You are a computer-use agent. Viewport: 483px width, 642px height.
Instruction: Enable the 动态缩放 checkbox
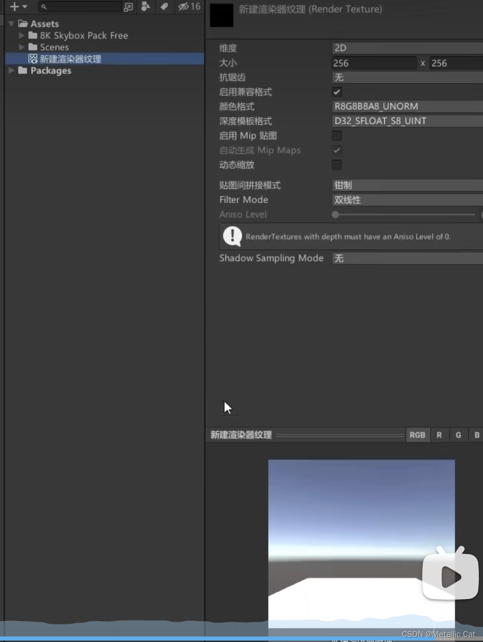click(337, 165)
